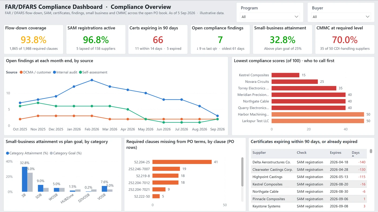Viewport: 378px width, 212px height.
Task: Click Highpoint Castings supplier cell
Action: [267, 177]
